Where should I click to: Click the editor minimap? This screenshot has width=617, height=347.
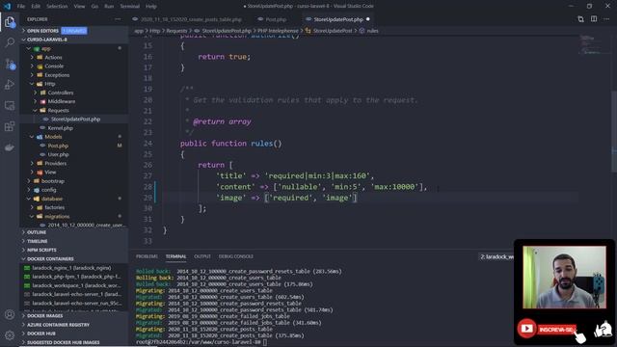click(595, 45)
